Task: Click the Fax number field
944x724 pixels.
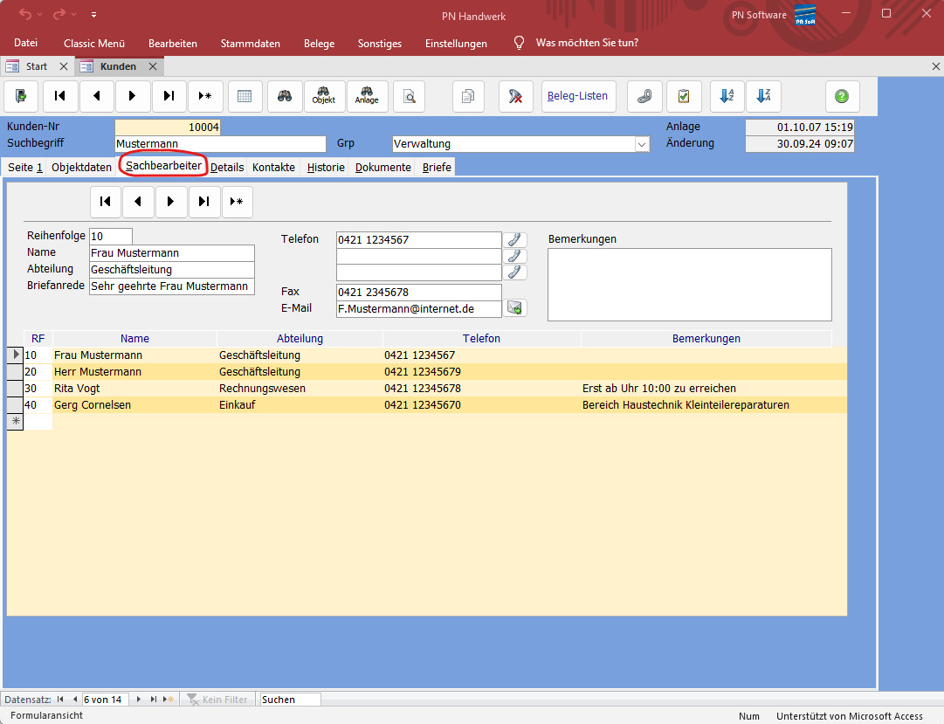Action: (419, 292)
